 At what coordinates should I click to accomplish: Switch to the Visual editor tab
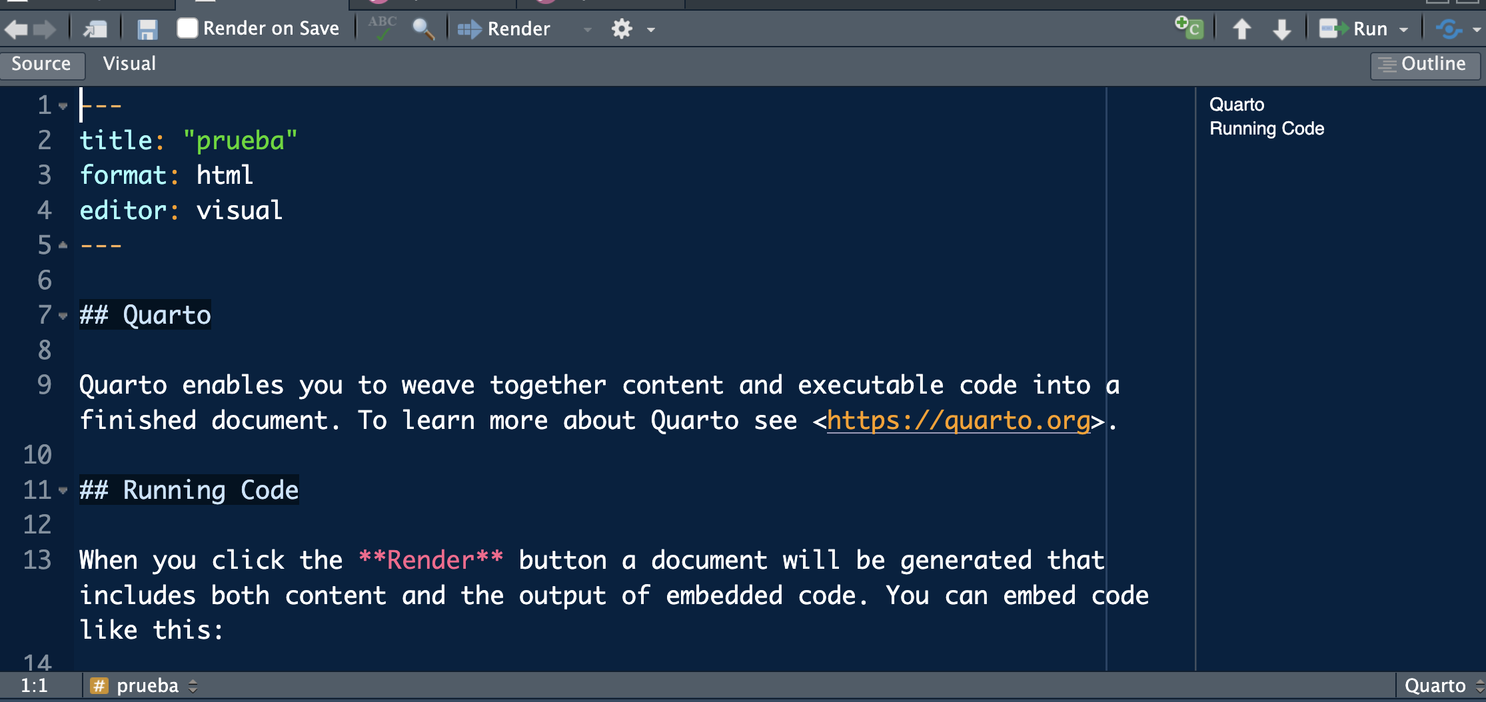(x=129, y=64)
